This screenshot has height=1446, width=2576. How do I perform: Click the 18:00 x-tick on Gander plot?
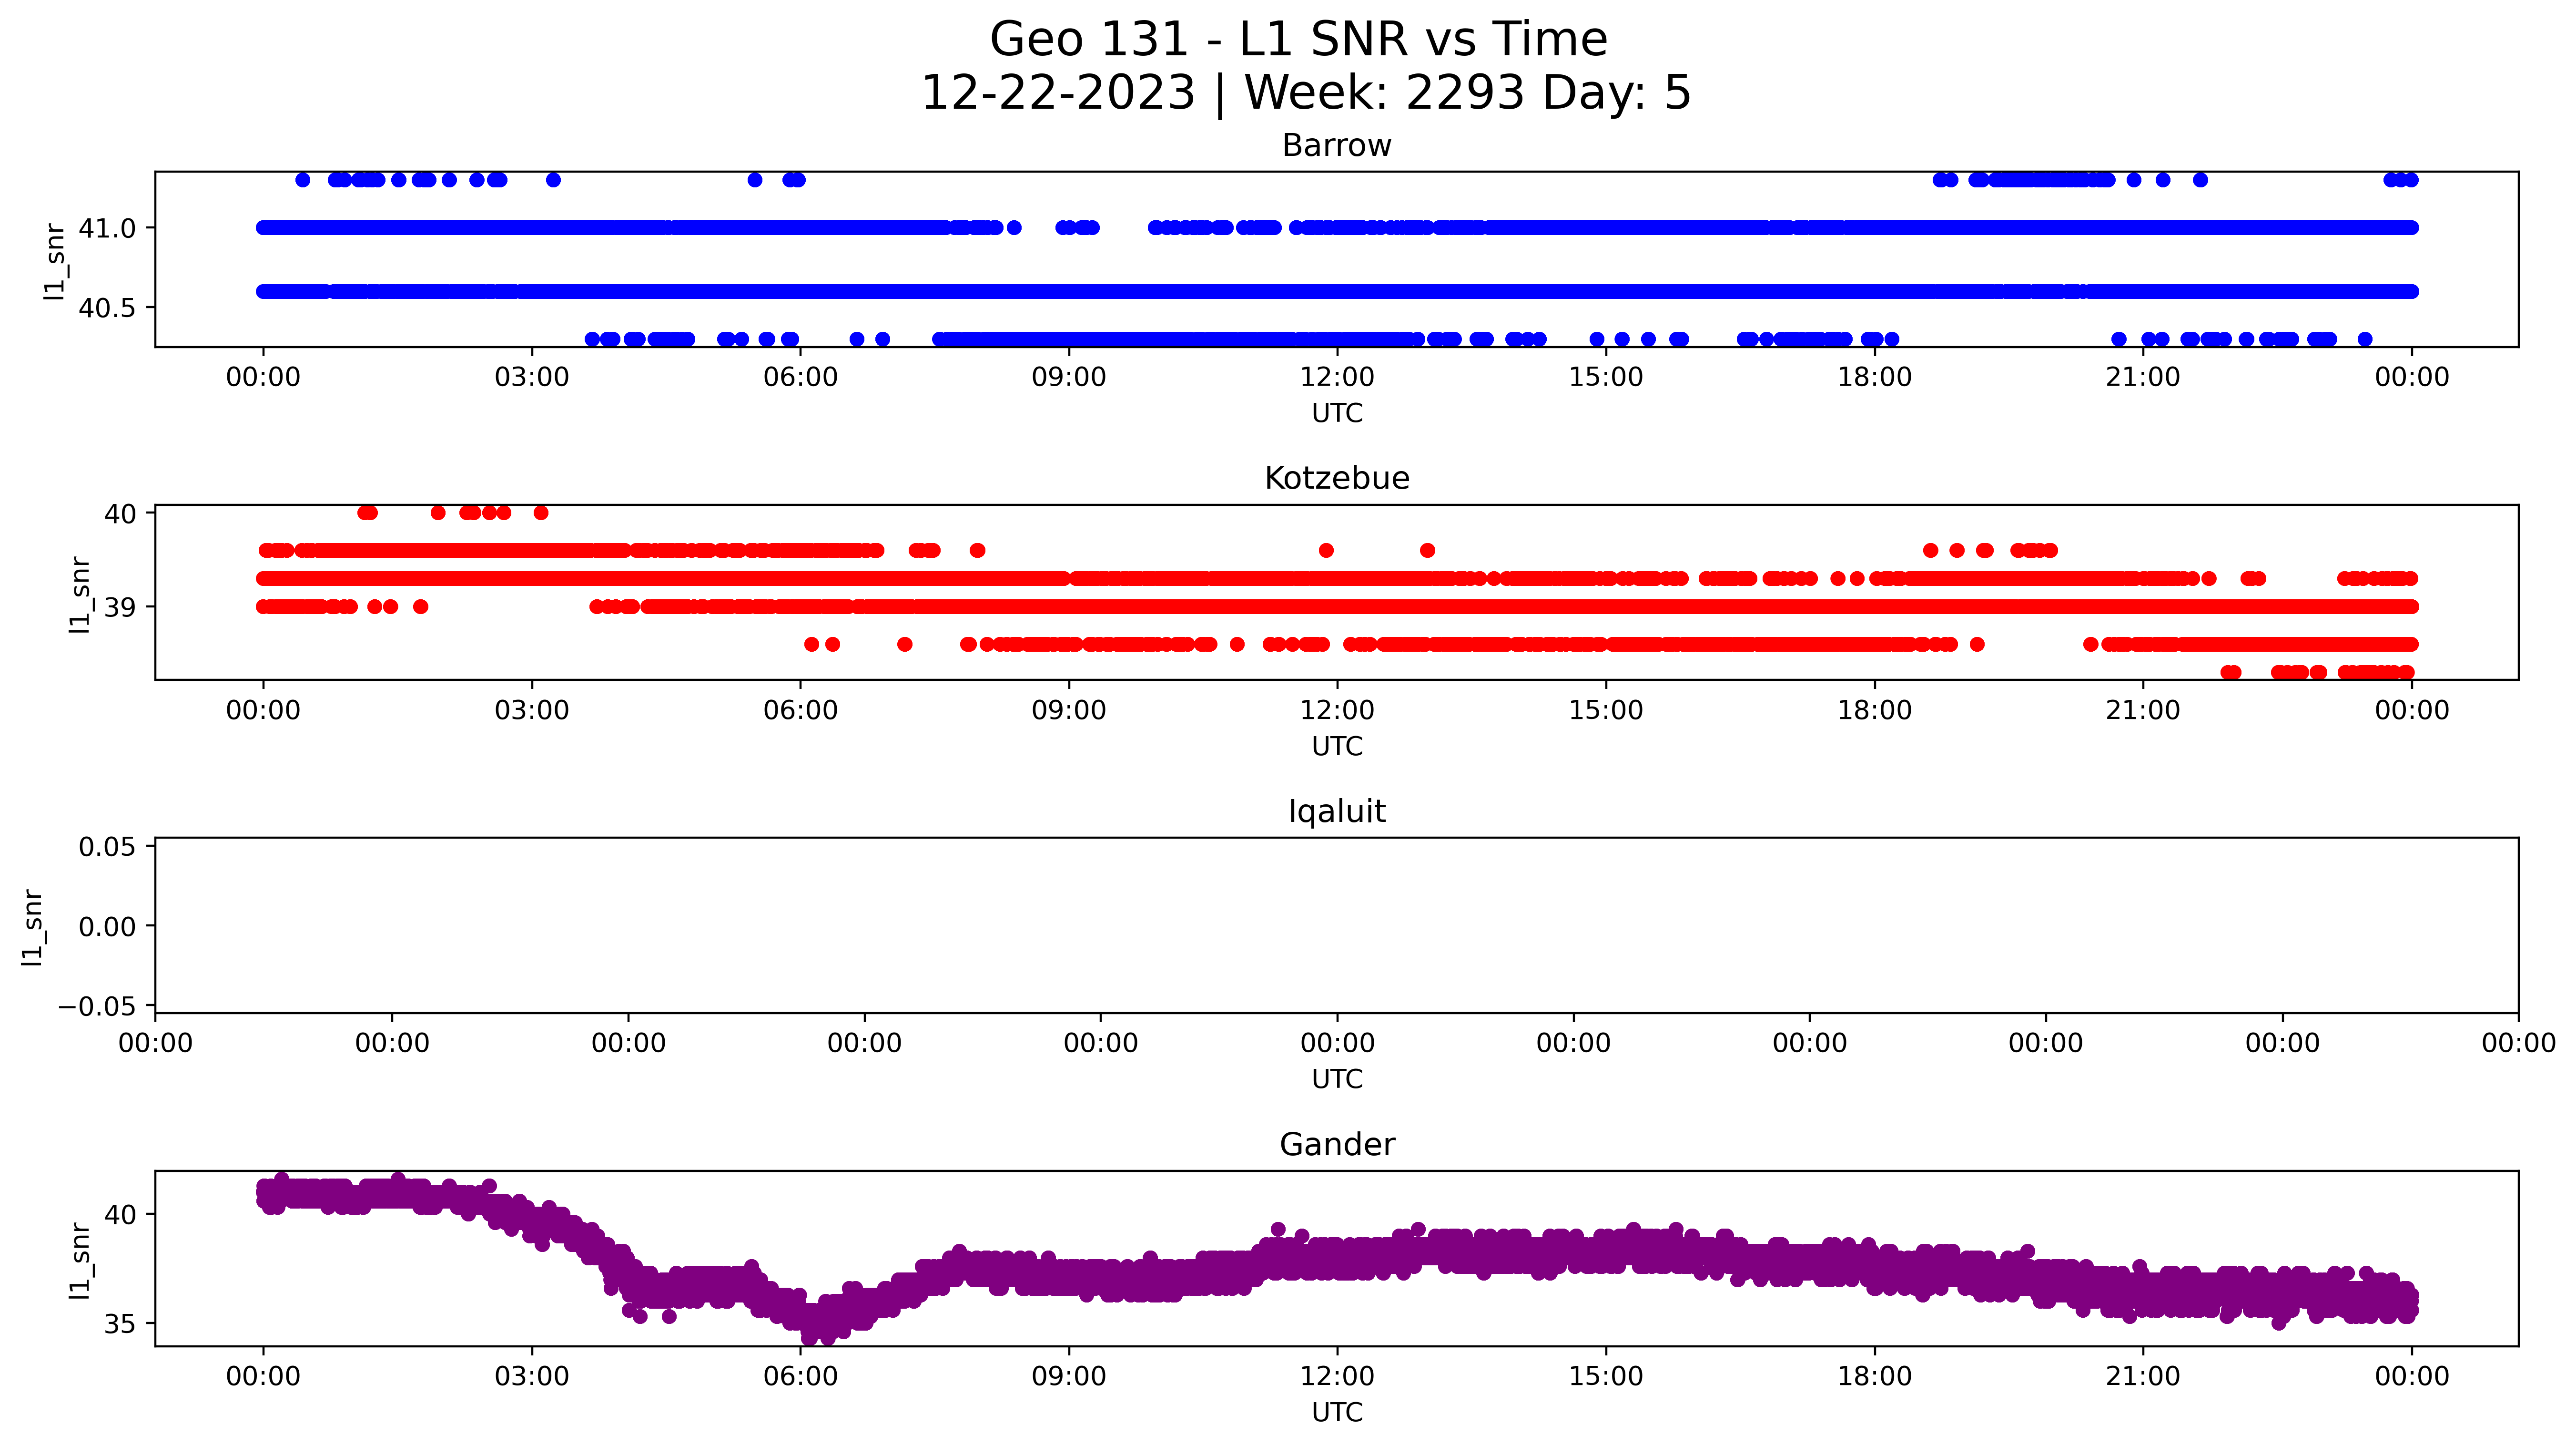coord(1875,1377)
